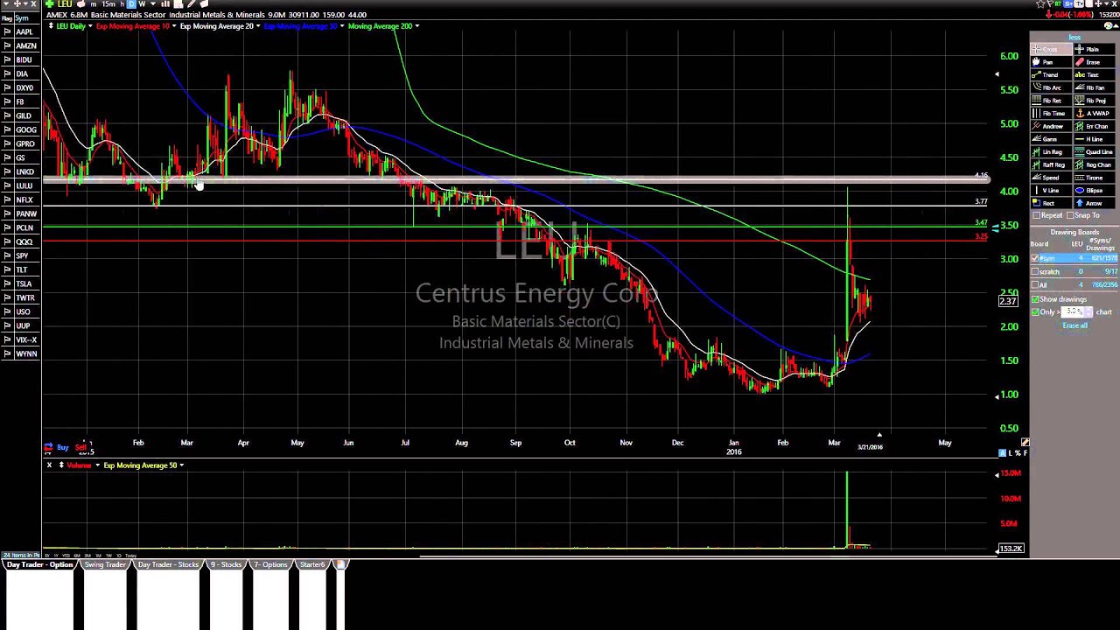Switch to the Swing Trader tab
The height and width of the screenshot is (630, 1120).
pyautogui.click(x=105, y=565)
